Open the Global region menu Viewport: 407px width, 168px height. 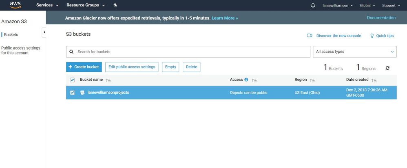click(367, 5)
